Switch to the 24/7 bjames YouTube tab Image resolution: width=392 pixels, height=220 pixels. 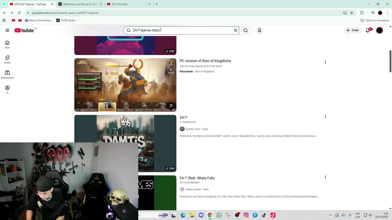(30, 4)
